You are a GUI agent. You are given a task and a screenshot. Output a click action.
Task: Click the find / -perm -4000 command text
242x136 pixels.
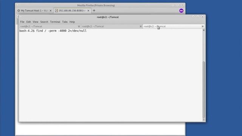click(x=61, y=31)
